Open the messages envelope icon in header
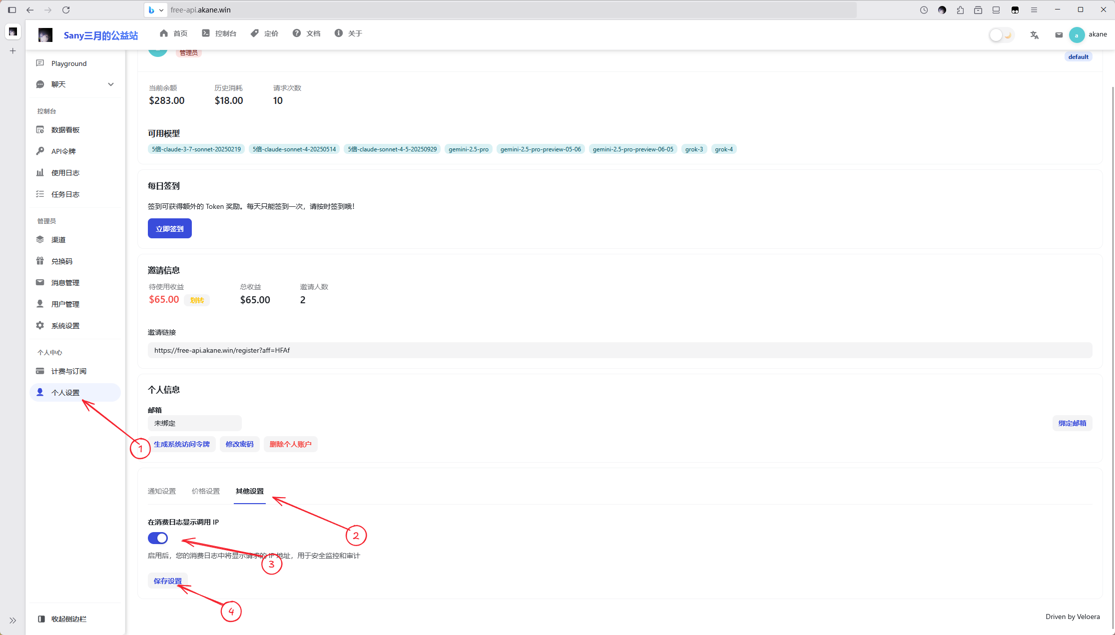The width and height of the screenshot is (1115, 635). (1059, 34)
